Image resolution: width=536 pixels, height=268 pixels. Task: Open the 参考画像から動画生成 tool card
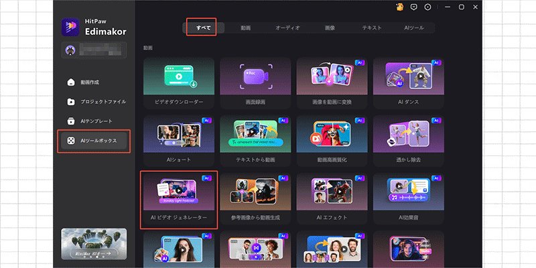point(255,198)
